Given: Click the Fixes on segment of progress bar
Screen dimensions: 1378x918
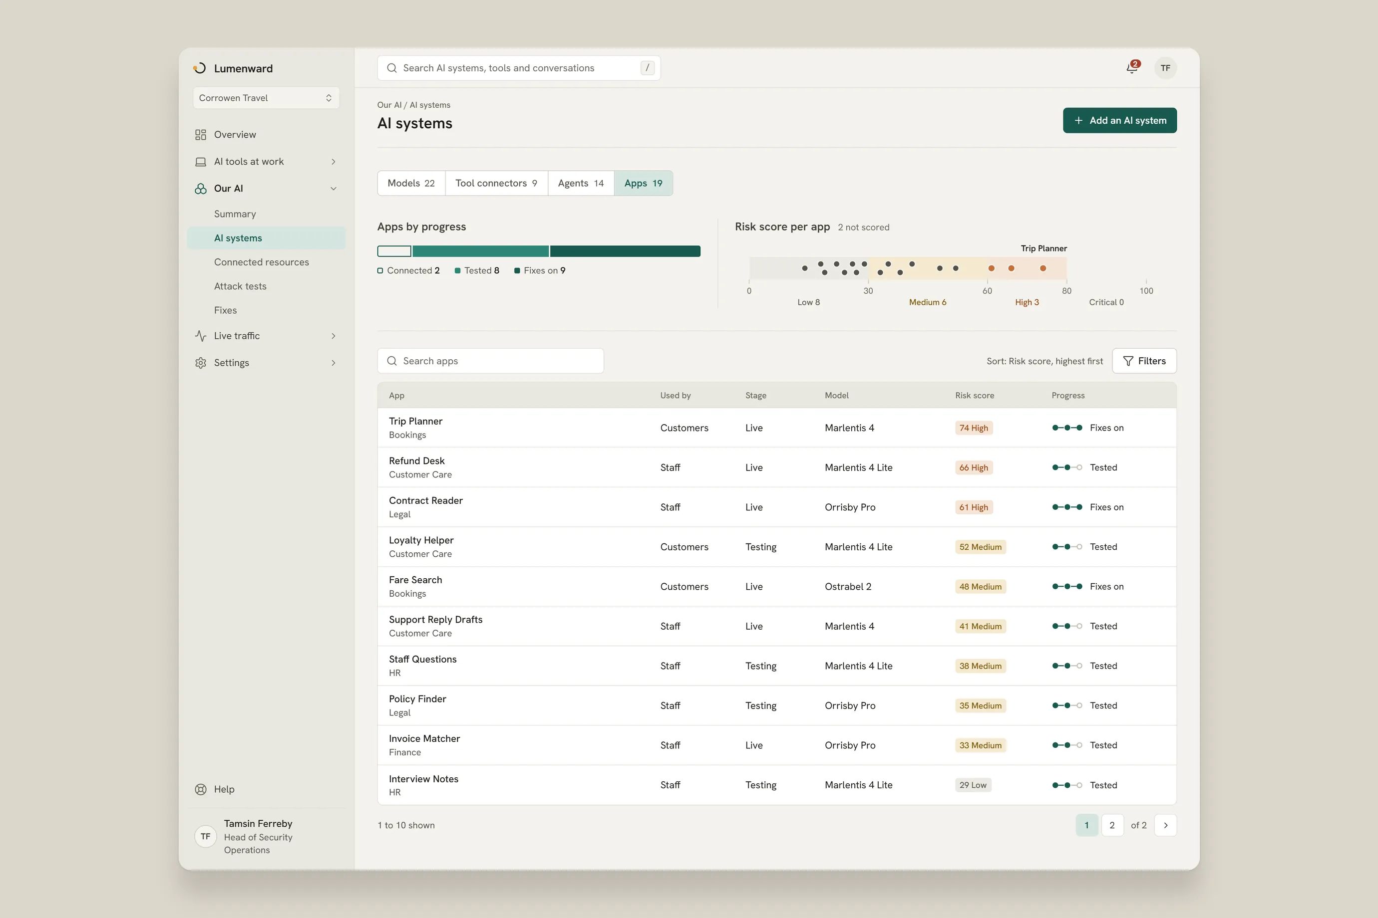Looking at the screenshot, I should pos(625,251).
